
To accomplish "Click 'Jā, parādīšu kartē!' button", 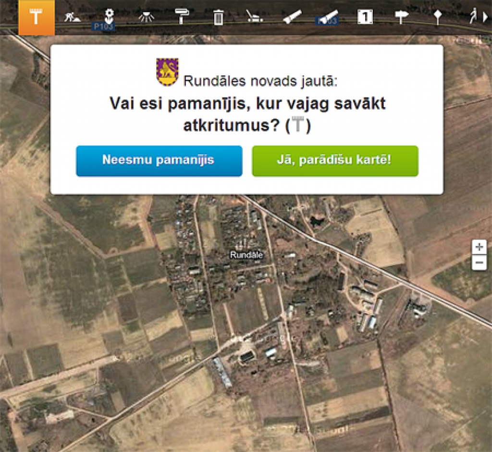I will click(335, 161).
